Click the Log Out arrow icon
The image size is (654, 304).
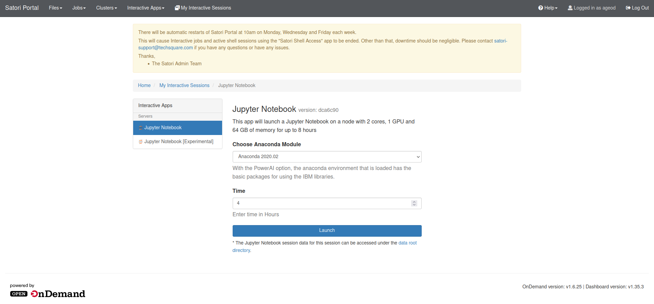click(628, 8)
